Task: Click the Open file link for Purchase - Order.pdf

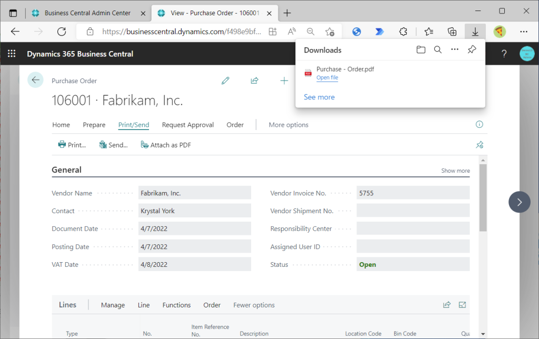Action: [327, 78]
